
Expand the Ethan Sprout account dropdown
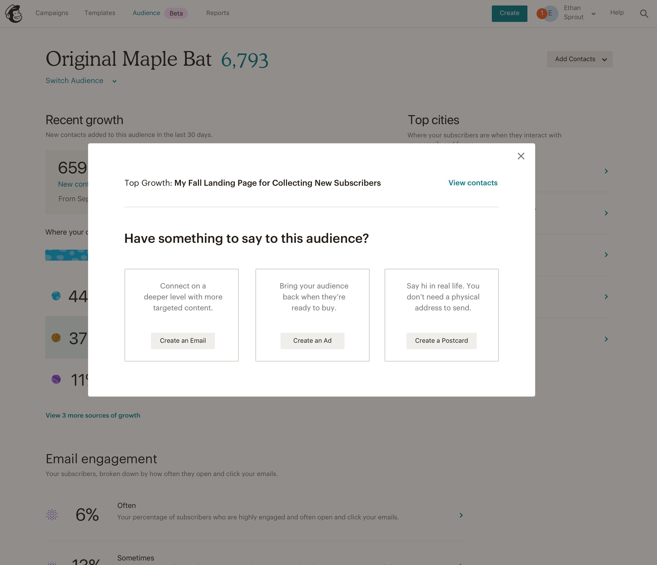point(593,14)
